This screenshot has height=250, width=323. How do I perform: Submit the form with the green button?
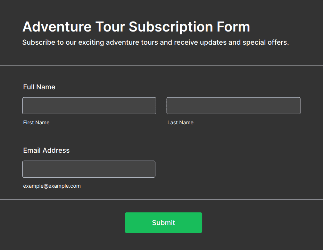(x=163, y=223)
